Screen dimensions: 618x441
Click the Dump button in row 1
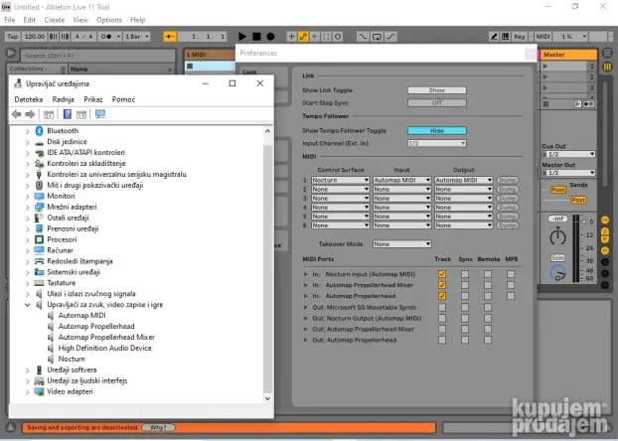point(507,180)
